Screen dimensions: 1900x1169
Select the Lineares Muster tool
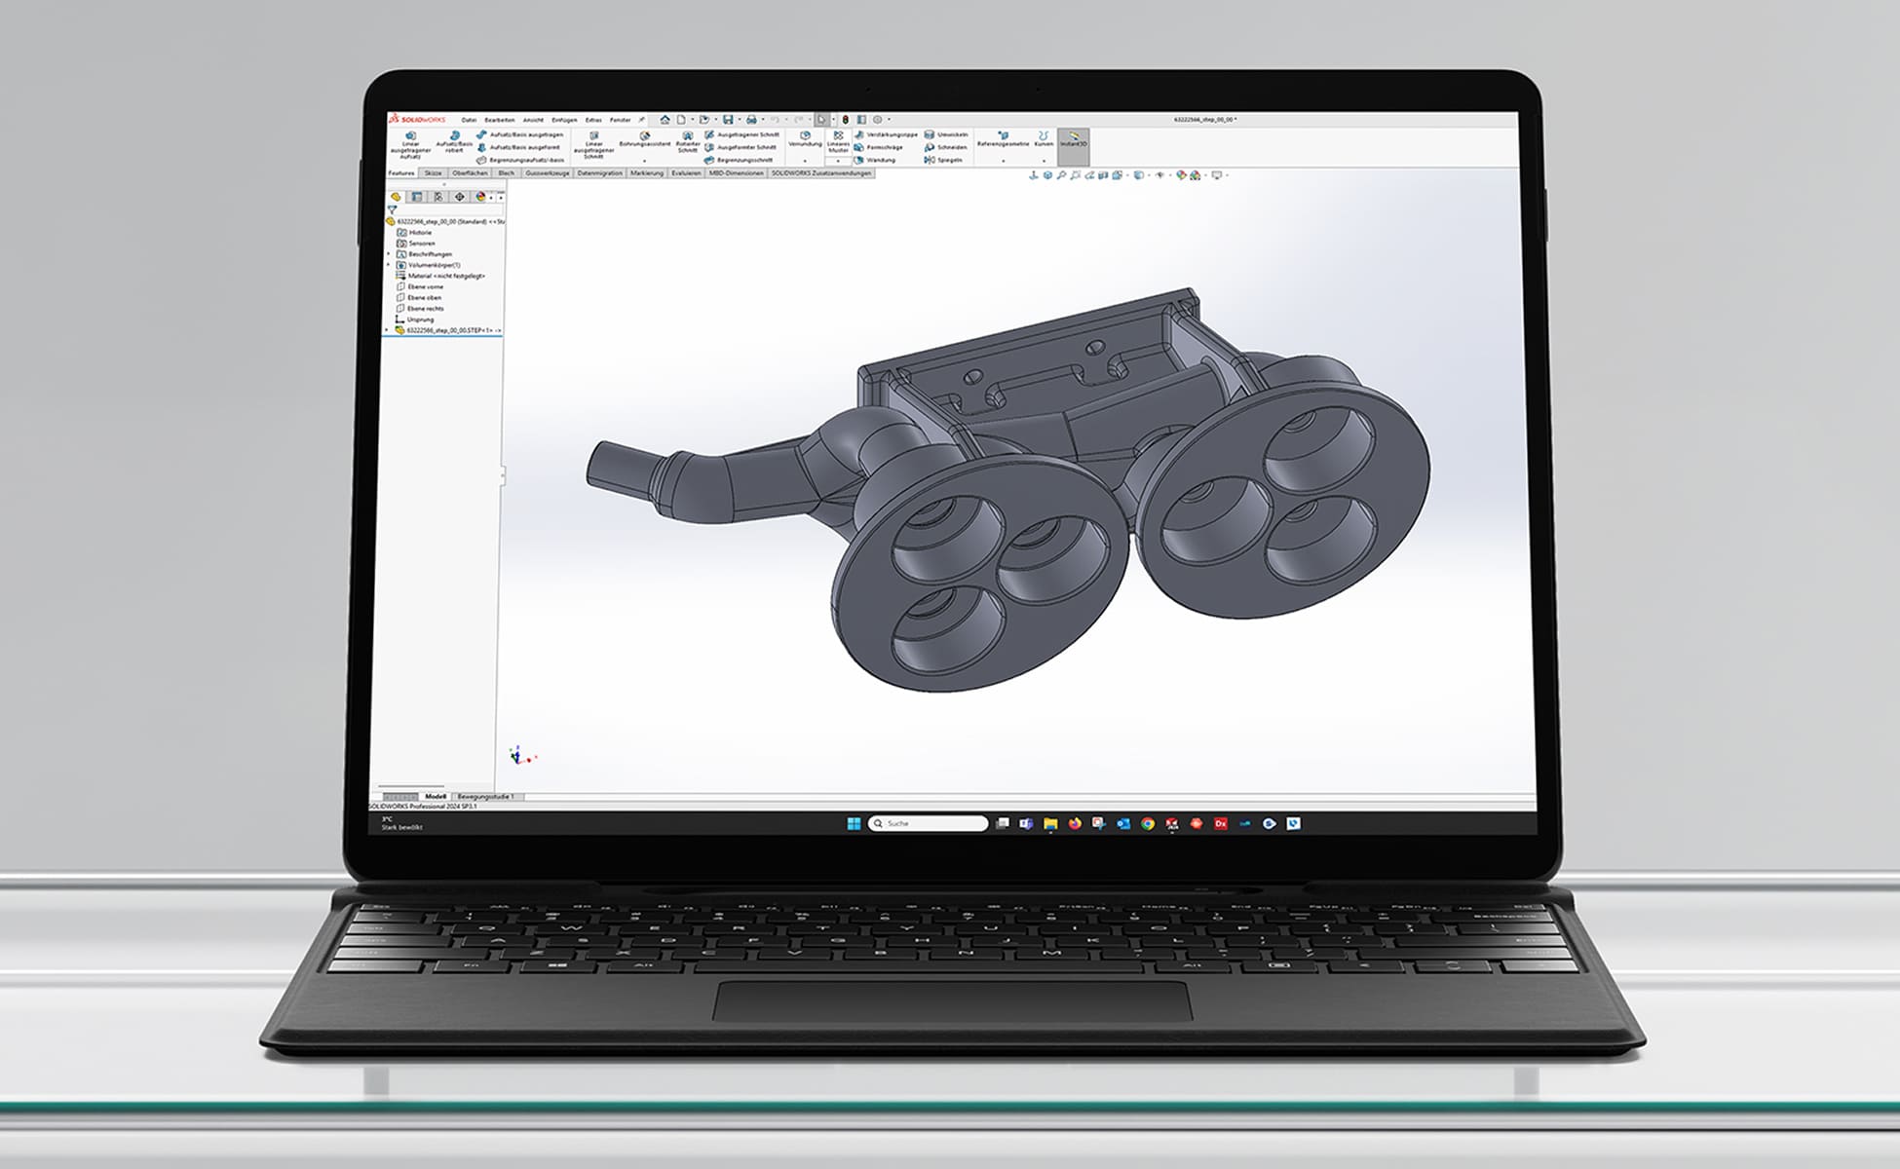(x=838, y=142)
